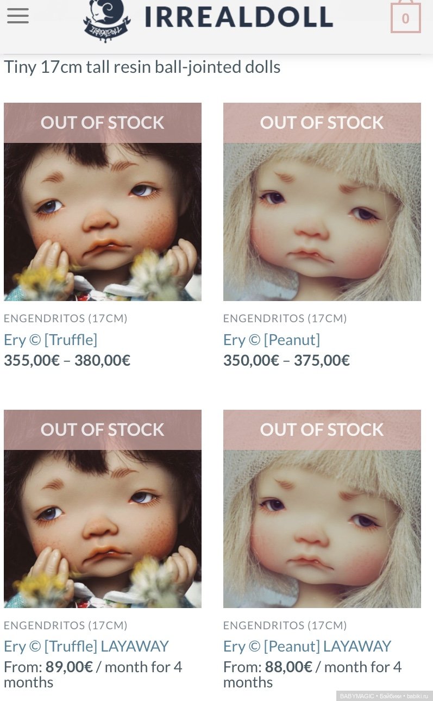This screenshot has height=701, width=433.
Task: Click the Out of Stock banner on Peanut LAYAWAY
Action: tap(322, 430)
